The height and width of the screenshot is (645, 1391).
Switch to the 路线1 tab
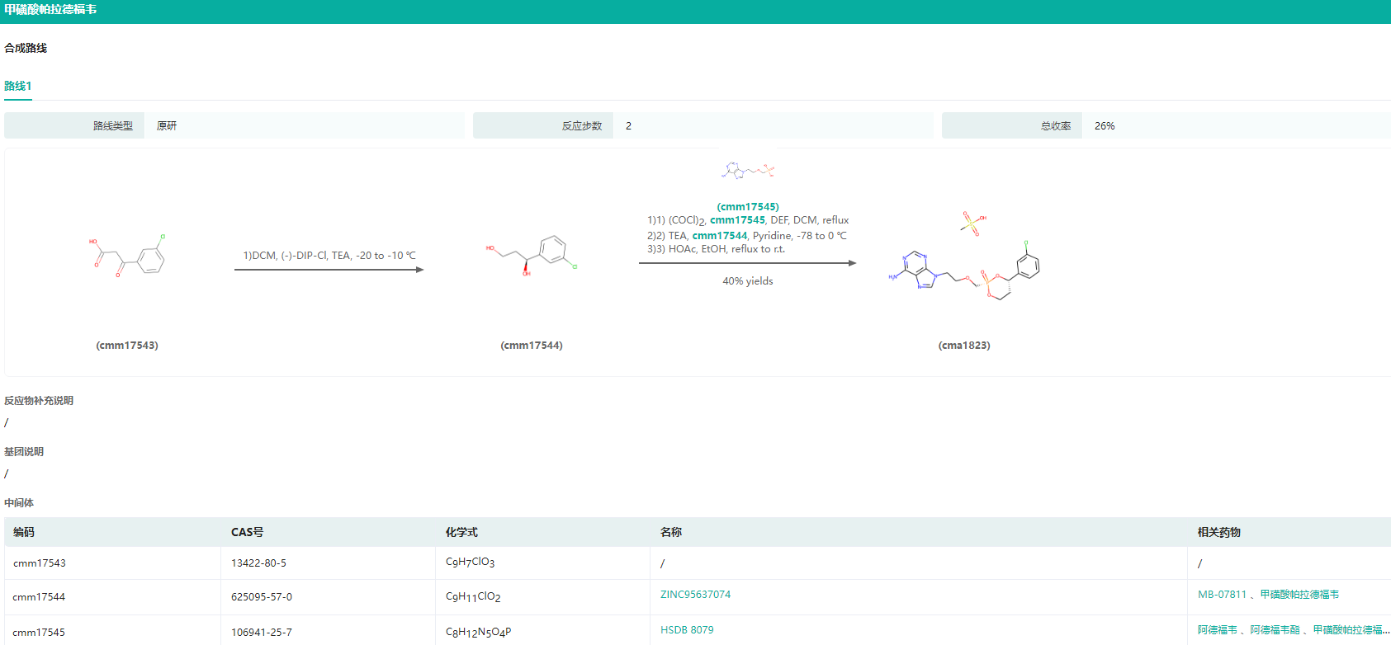tap(17, 86)
